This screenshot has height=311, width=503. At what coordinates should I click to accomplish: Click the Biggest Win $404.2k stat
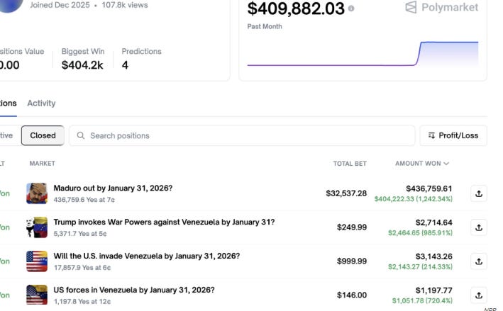pyautogui.click(x=83, y=59)
